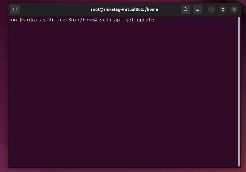Click the colon between hostname and path
Viewport: 246px width, 172px height.
pos(78,20)
